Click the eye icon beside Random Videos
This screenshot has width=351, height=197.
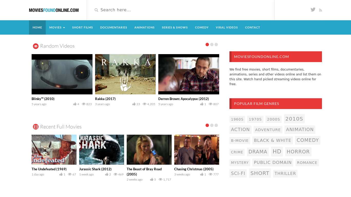click(36, 46)
